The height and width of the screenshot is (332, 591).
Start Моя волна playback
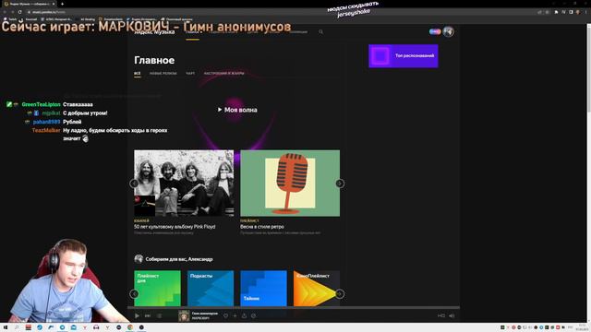[237, 110]
